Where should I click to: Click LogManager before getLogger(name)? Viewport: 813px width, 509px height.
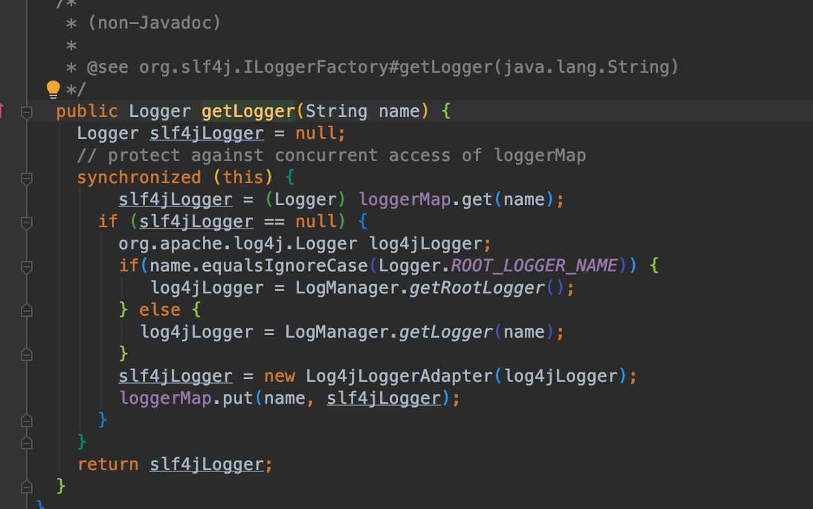coord(336,332)
